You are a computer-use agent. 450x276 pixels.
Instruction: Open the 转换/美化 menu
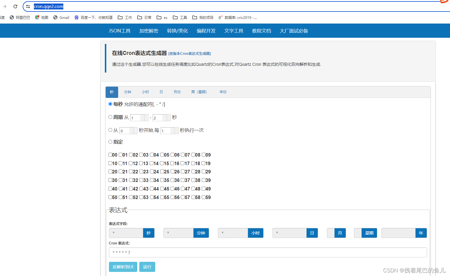177,31
